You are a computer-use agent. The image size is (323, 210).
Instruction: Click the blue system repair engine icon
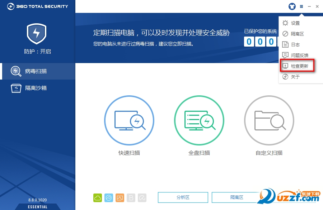109,198
